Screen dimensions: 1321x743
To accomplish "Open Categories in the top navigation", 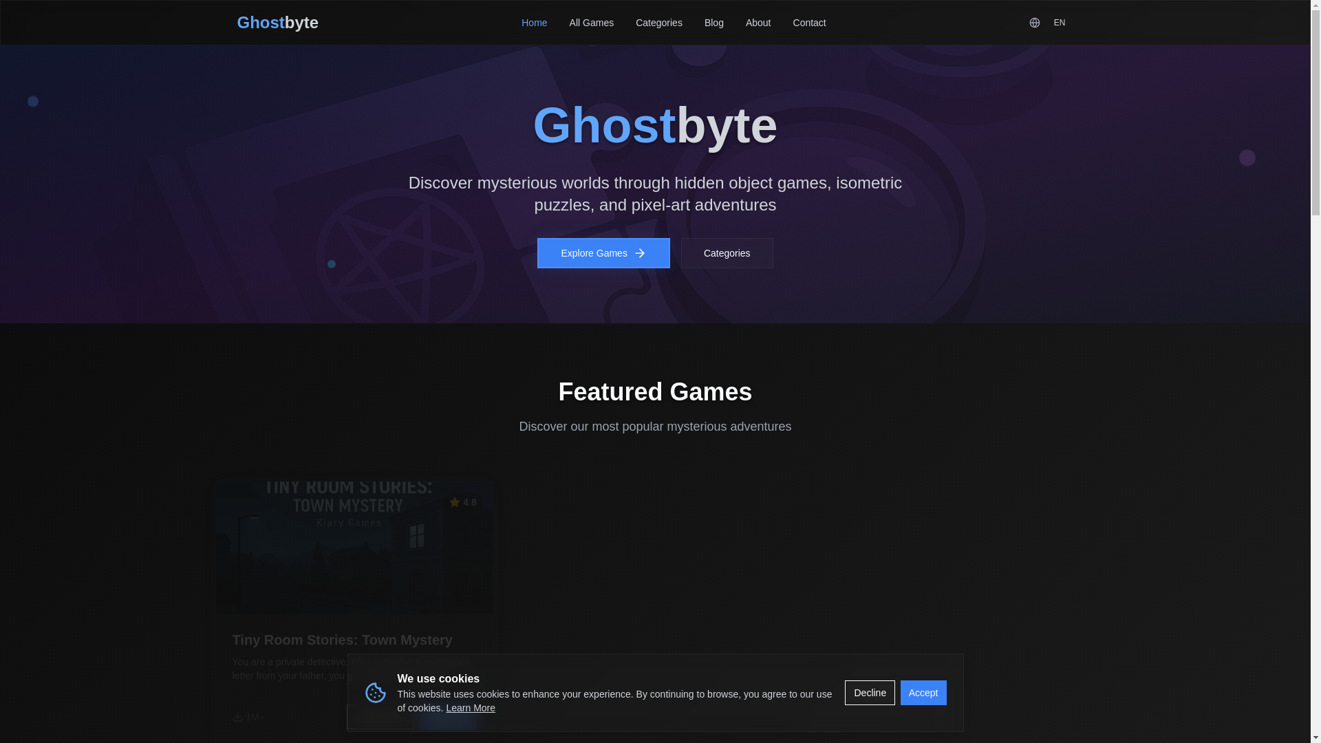I will point(658,23).
